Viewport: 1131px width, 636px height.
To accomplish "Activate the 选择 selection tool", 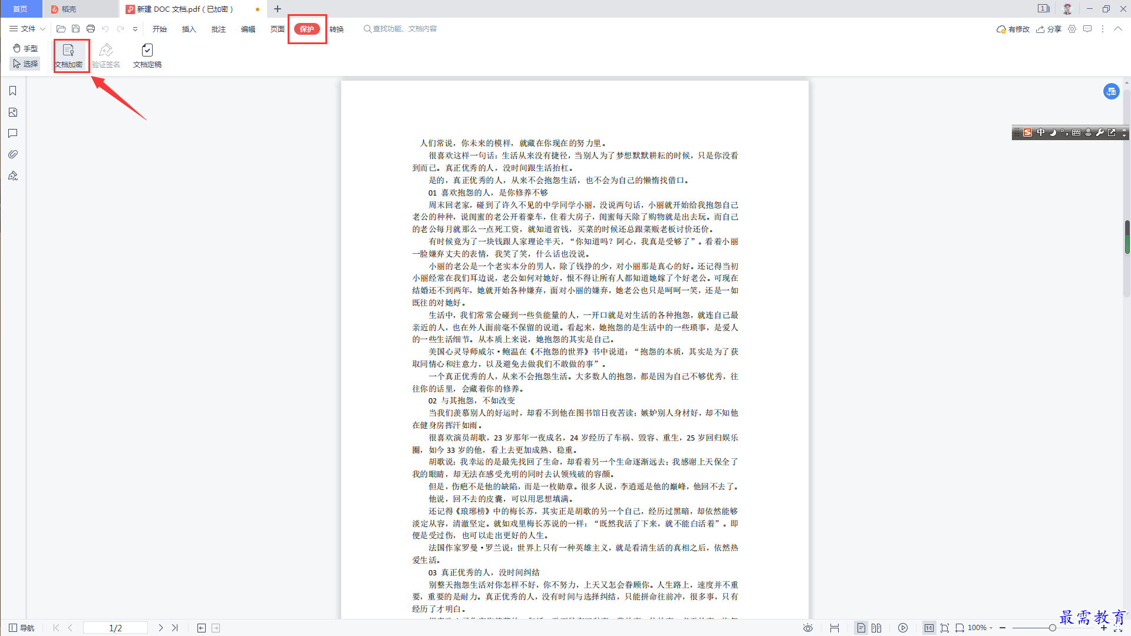I will pyautogui.click(x=25, y=64).
